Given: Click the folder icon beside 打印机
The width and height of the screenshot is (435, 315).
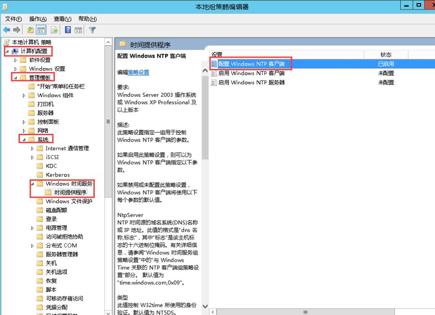Looking at the screenshot, I should point(32,104).
